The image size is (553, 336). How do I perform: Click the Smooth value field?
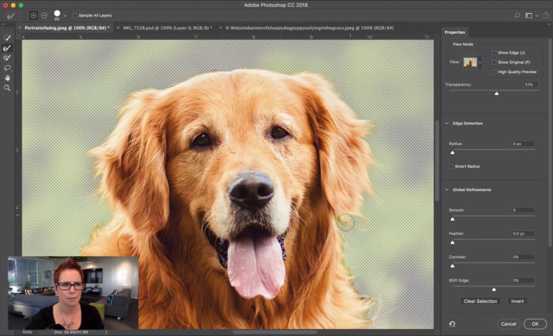click(x=523, y=210)
